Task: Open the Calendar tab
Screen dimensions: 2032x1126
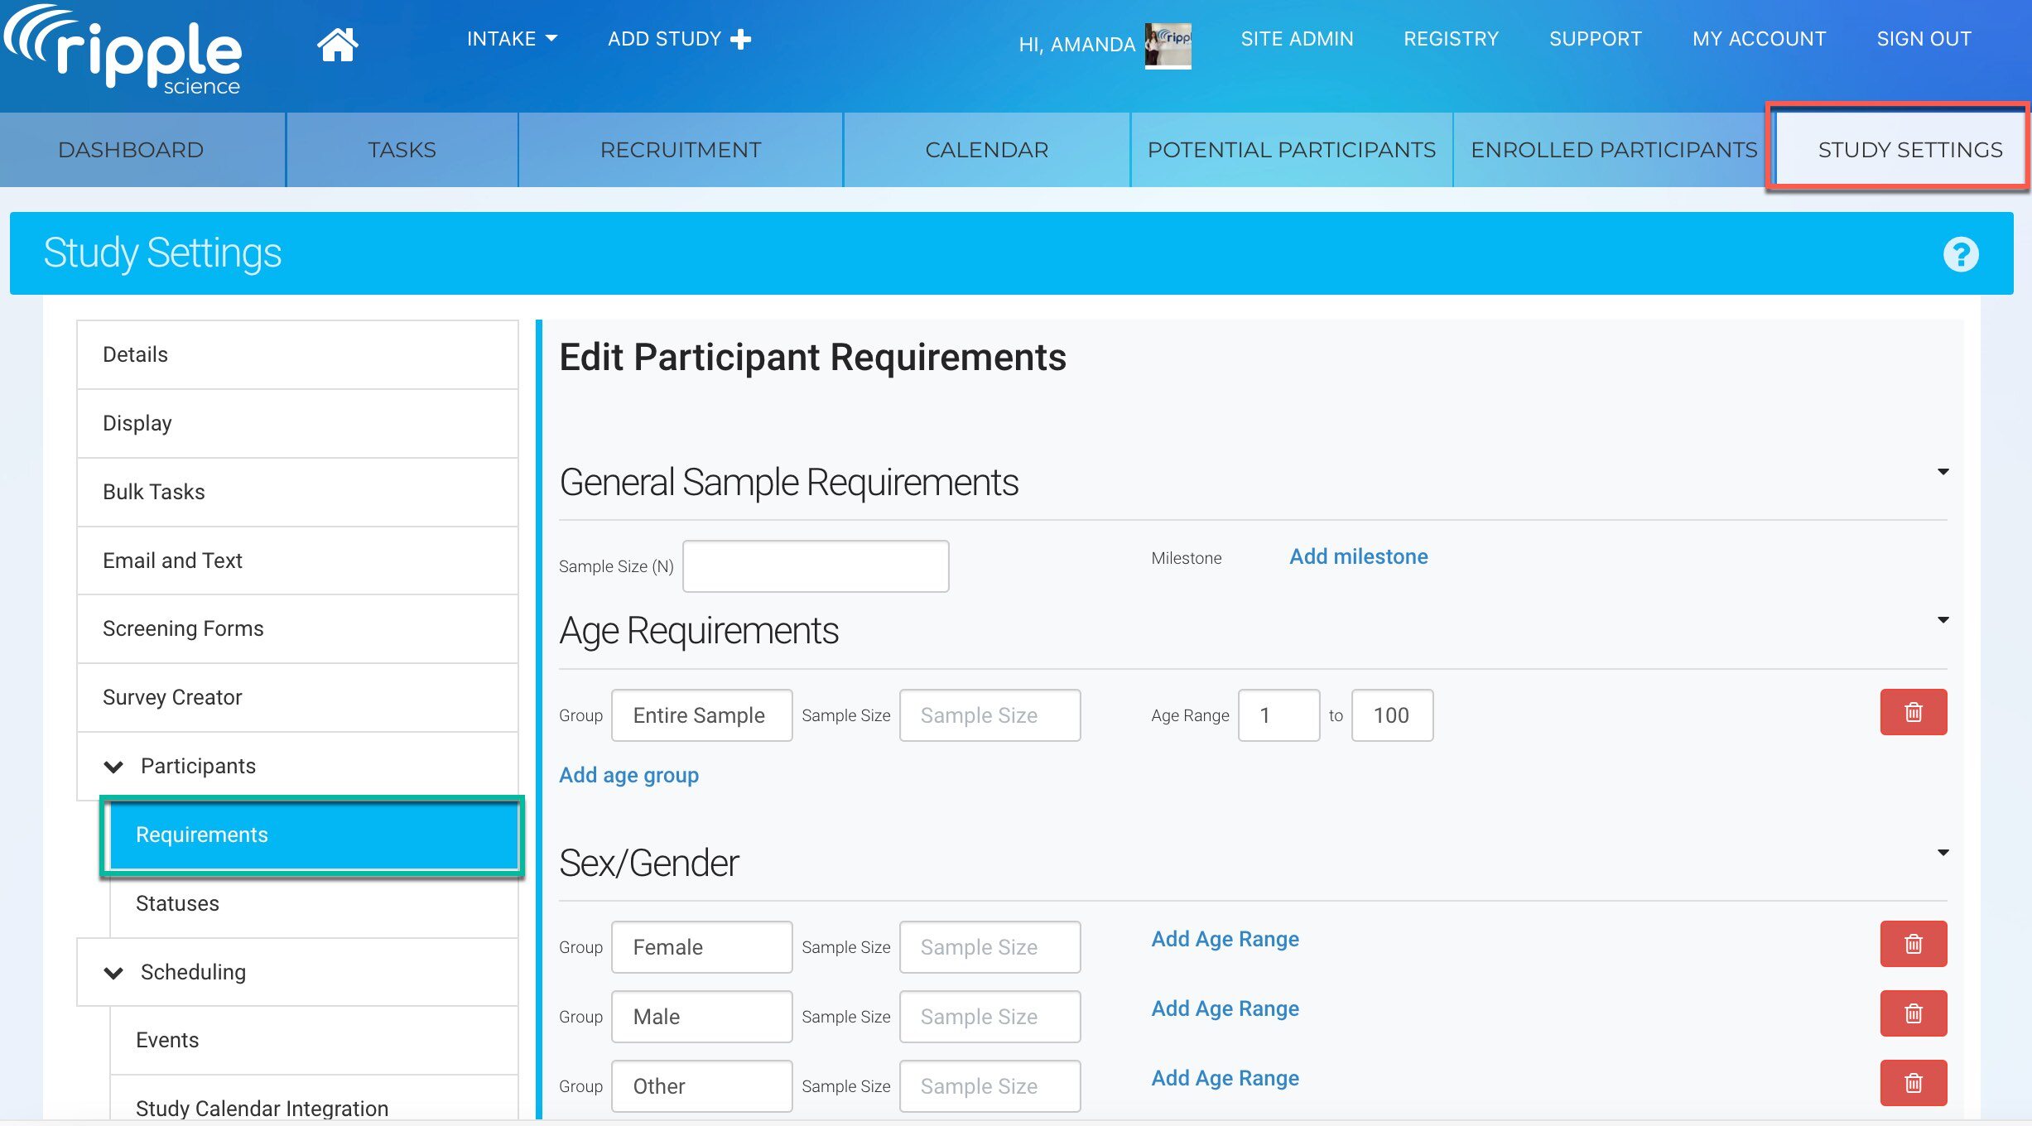Action: (986, 150)
